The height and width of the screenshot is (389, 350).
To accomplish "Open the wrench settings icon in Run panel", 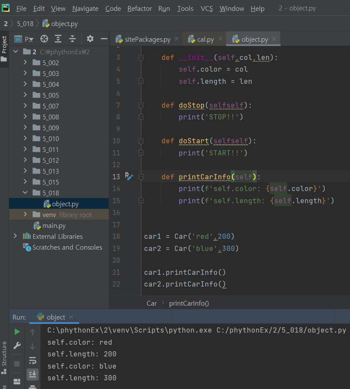I will point(17,346).
